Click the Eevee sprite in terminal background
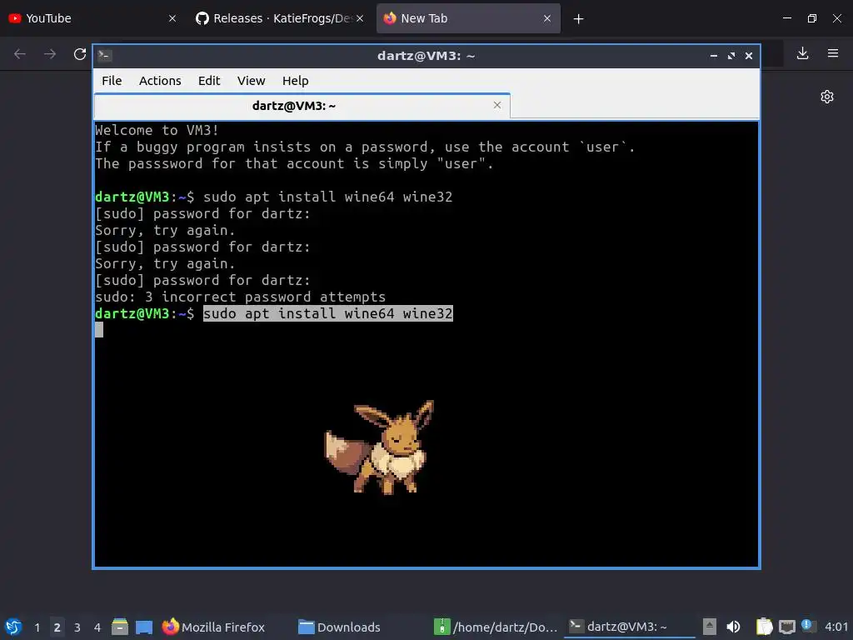The image size is (853, 640). tap(380, 447)
